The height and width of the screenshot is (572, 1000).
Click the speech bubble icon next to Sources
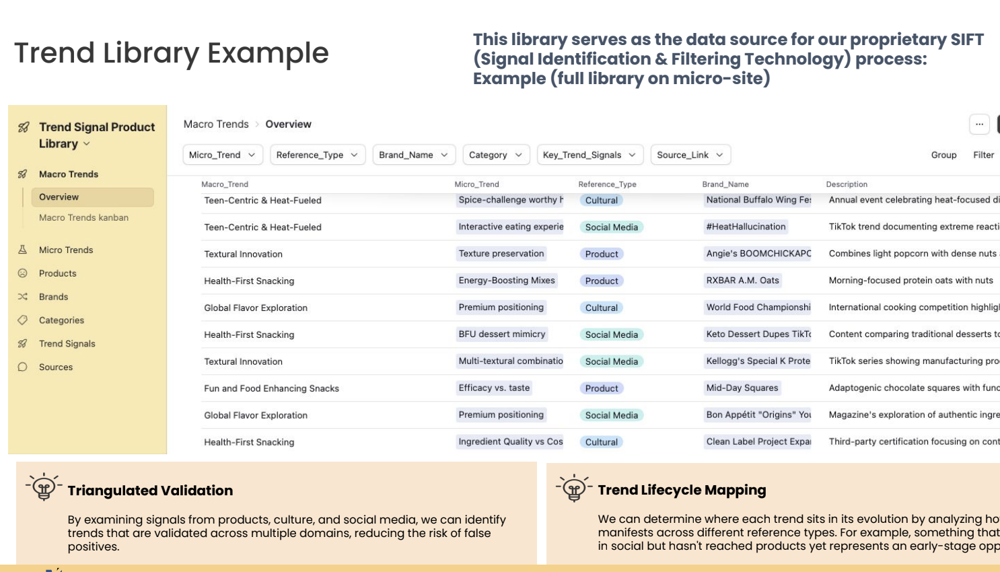tap(22, 367)
